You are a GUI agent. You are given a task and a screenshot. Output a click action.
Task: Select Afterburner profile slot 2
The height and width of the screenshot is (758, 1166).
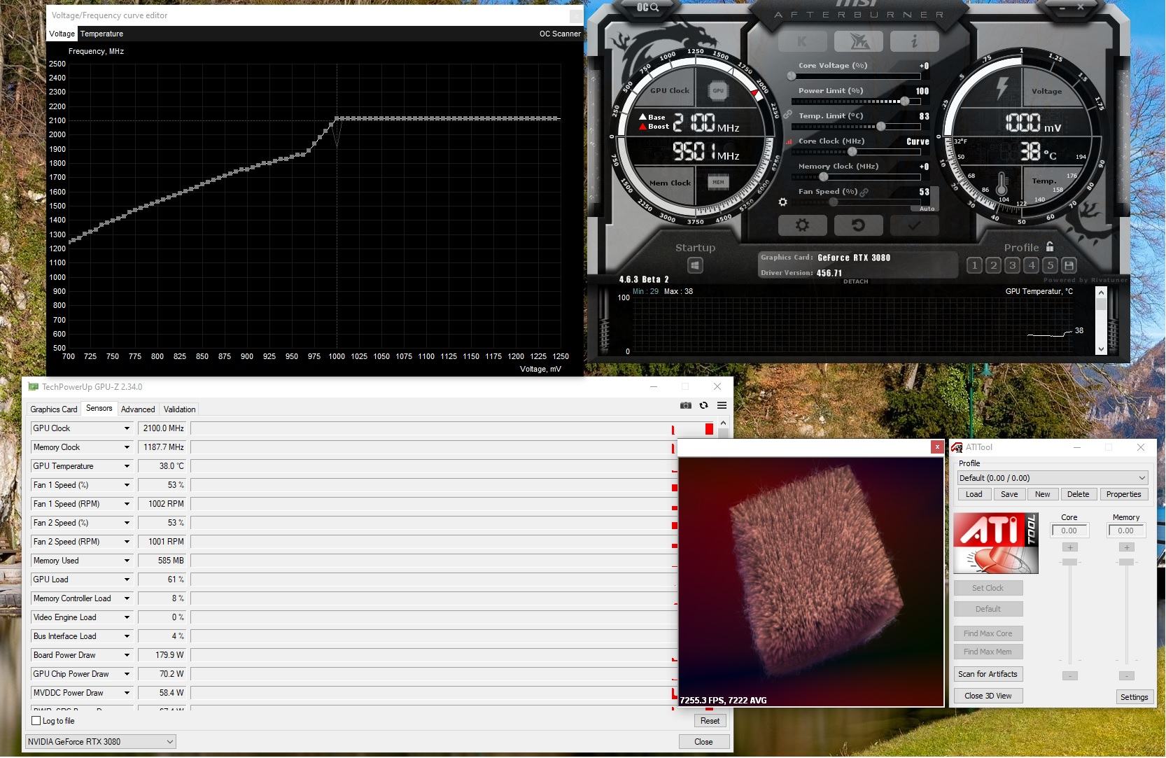tap(993, 265)
